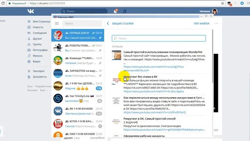Click the search field in the shared links panel

tap(159, 38)
